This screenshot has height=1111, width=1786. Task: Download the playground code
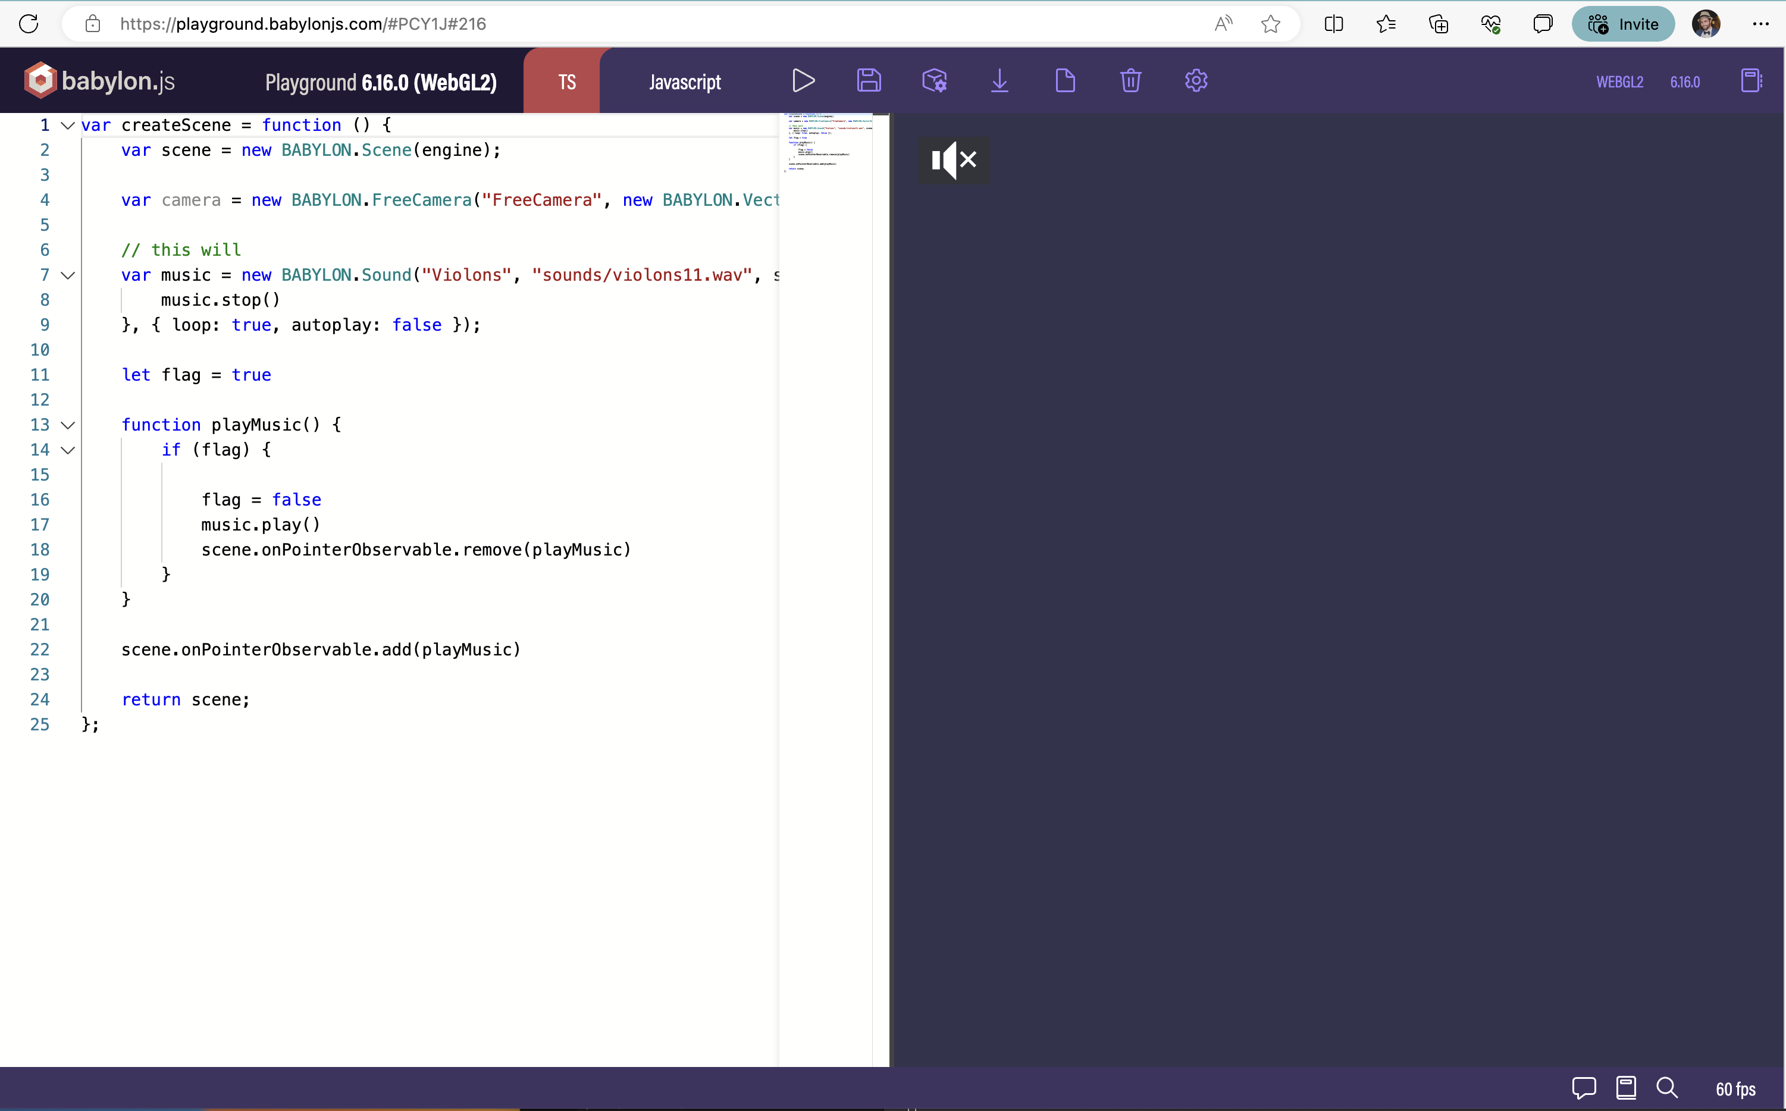pyautogui.click(x=999, y=81)
